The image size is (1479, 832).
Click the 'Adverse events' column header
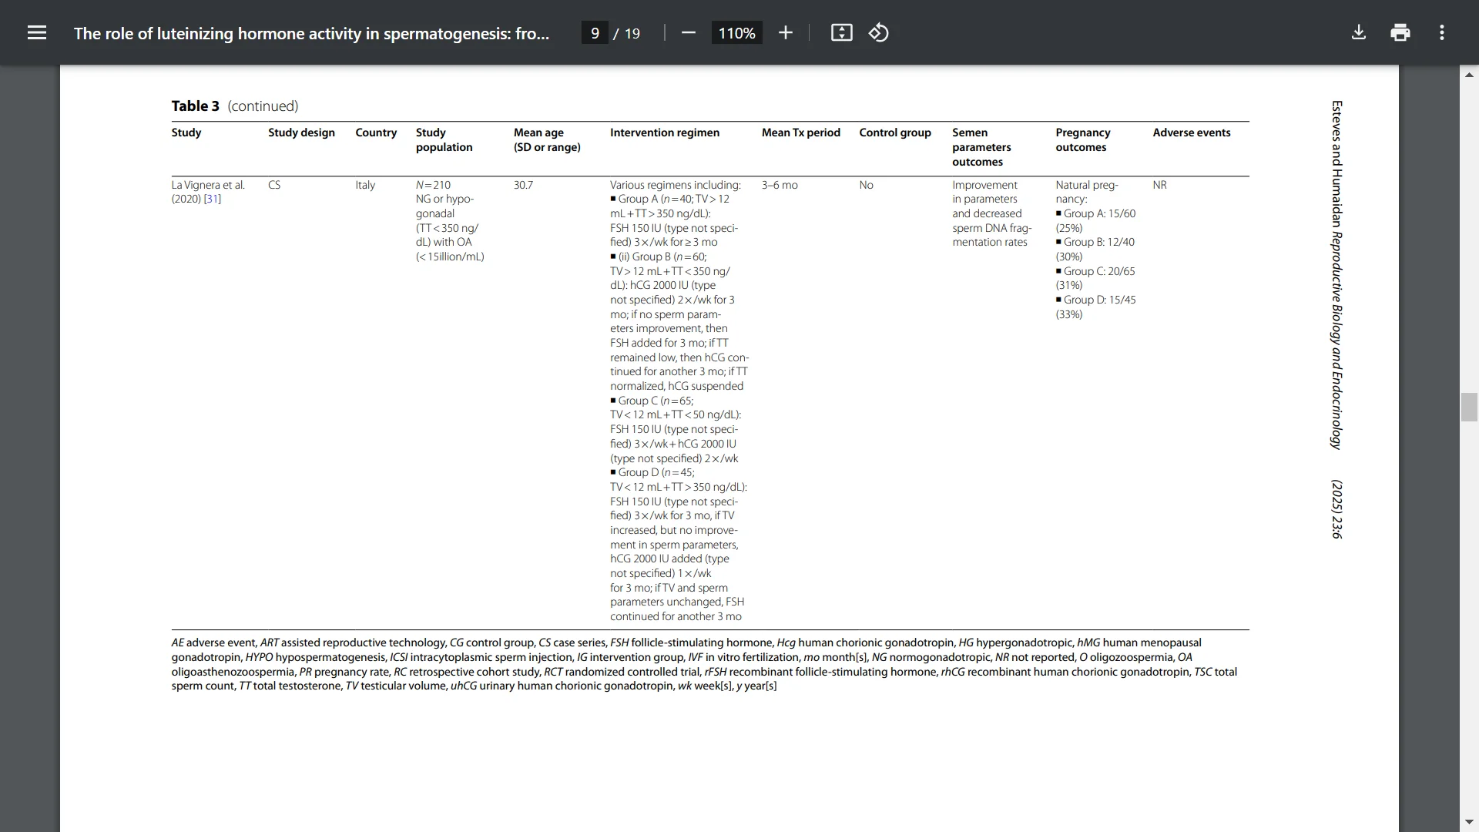coord(1192,133)
